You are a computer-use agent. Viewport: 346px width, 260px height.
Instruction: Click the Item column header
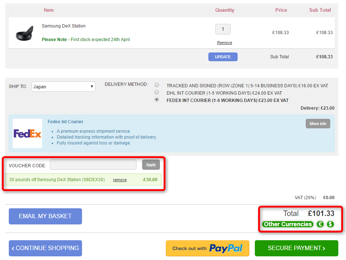(49, 10)
